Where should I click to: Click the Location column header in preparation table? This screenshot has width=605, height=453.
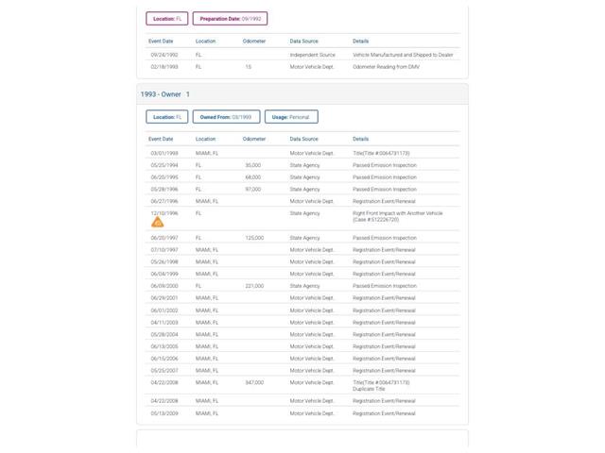206,42
